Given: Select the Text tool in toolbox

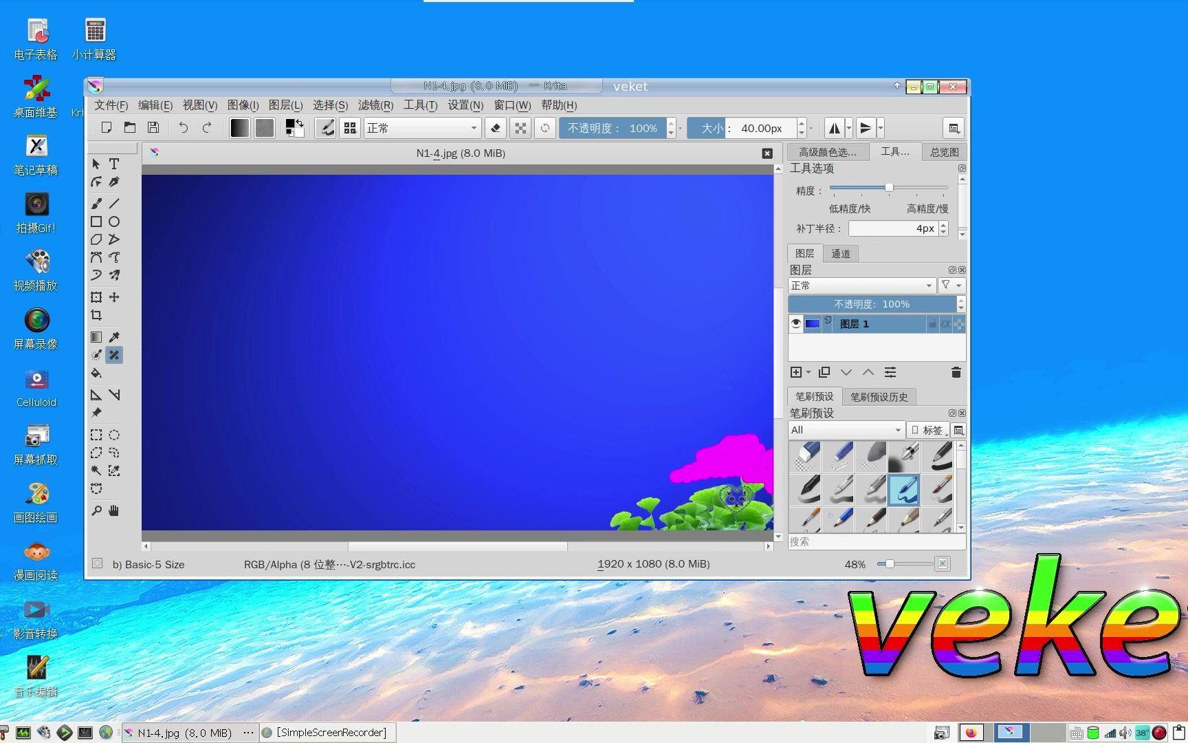Looking at the screenshot, I should tap(114, 164).
